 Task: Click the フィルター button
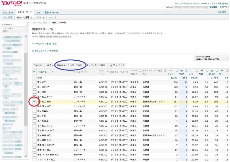(x=38, y=65)
